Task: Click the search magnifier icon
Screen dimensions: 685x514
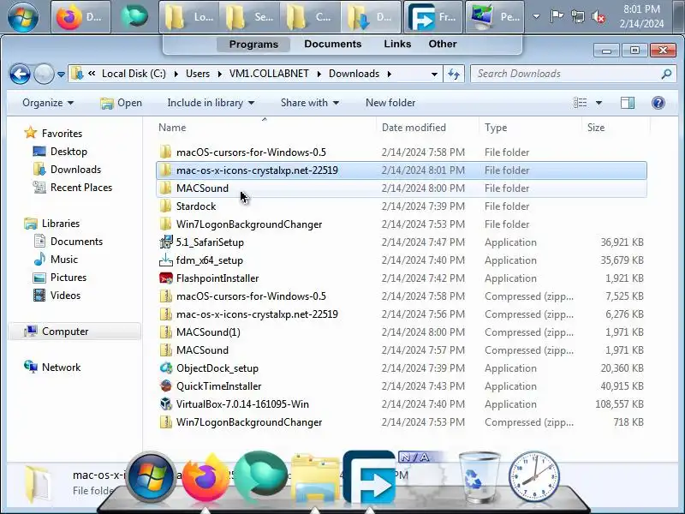Action: click(666, 74)
